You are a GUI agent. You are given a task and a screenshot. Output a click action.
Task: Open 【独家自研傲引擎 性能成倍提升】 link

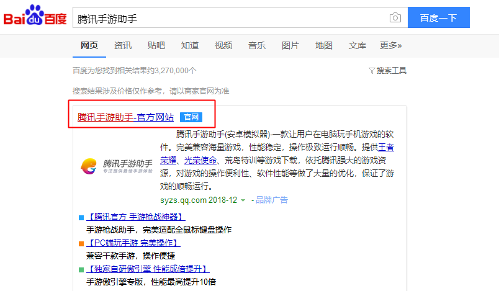click(148, 269)
